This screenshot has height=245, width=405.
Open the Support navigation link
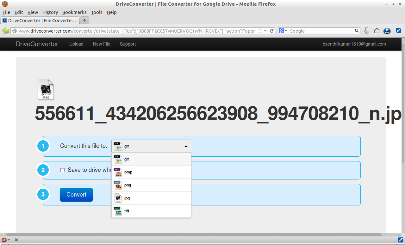tap(128, 44)
